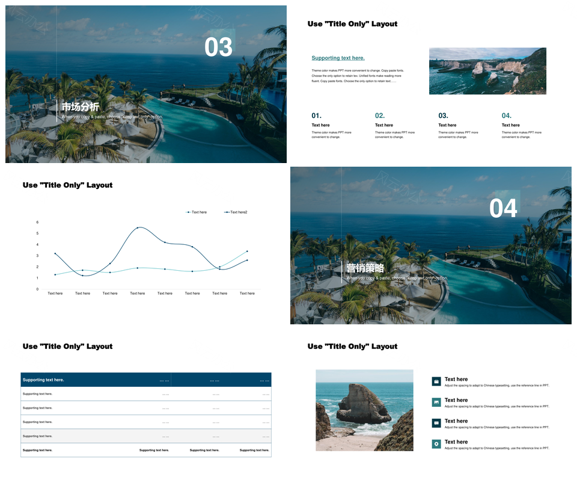
Task: Click the line chart slide title
Action: coord(67,185)
